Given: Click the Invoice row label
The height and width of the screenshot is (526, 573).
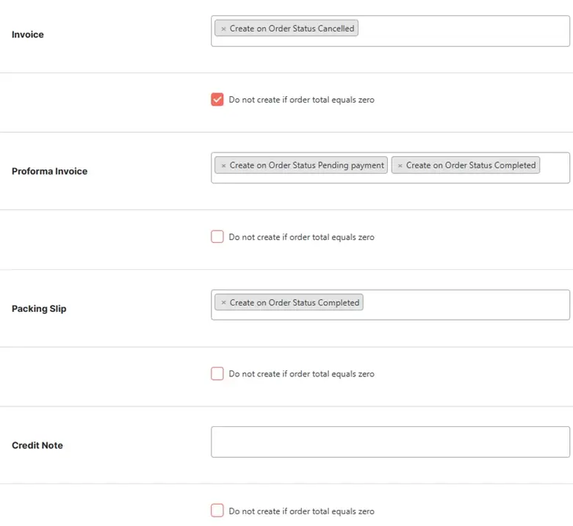Looking at the screenshot, I should click(x=28, y=34).
